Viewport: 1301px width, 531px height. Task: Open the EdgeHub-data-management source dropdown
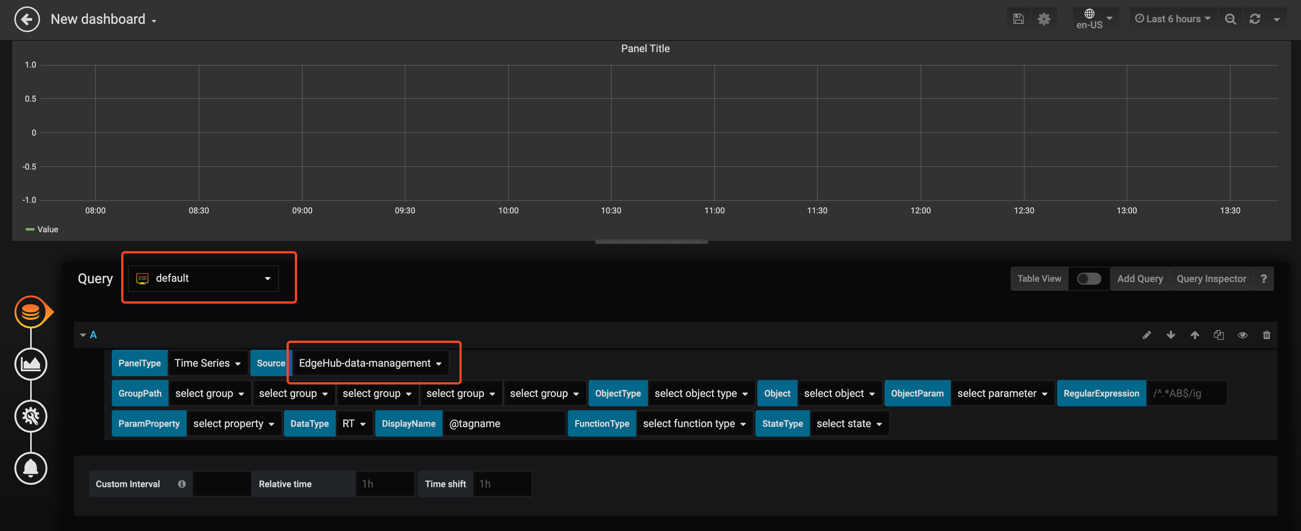[370, 363]
